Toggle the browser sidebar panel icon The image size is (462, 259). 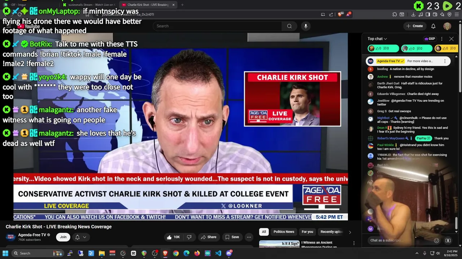[x=428, y=14]
